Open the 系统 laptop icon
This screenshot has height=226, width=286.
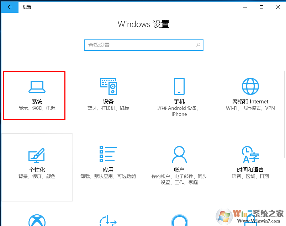[x=37, y=87]
